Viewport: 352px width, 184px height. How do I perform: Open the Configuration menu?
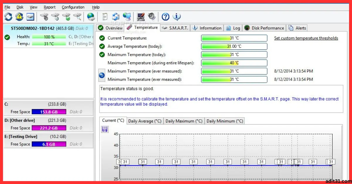(x=73, y=7)
